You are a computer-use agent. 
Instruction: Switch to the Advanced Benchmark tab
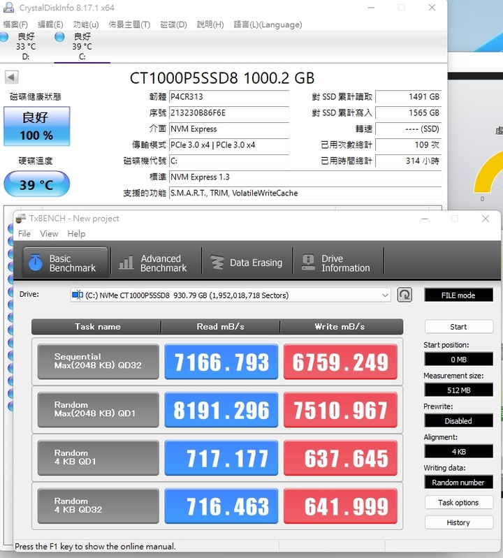tap(156, 263)
